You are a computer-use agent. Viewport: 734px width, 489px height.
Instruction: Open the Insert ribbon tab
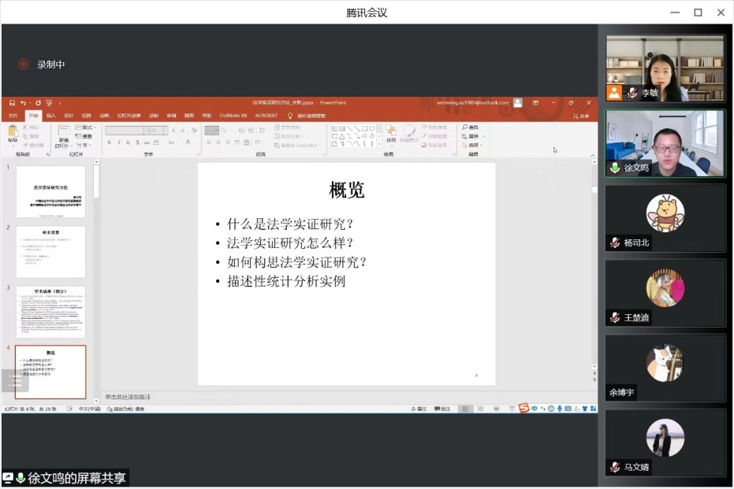pos(50,116)
